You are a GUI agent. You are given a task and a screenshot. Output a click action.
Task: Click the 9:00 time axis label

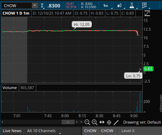pos(134,116)
